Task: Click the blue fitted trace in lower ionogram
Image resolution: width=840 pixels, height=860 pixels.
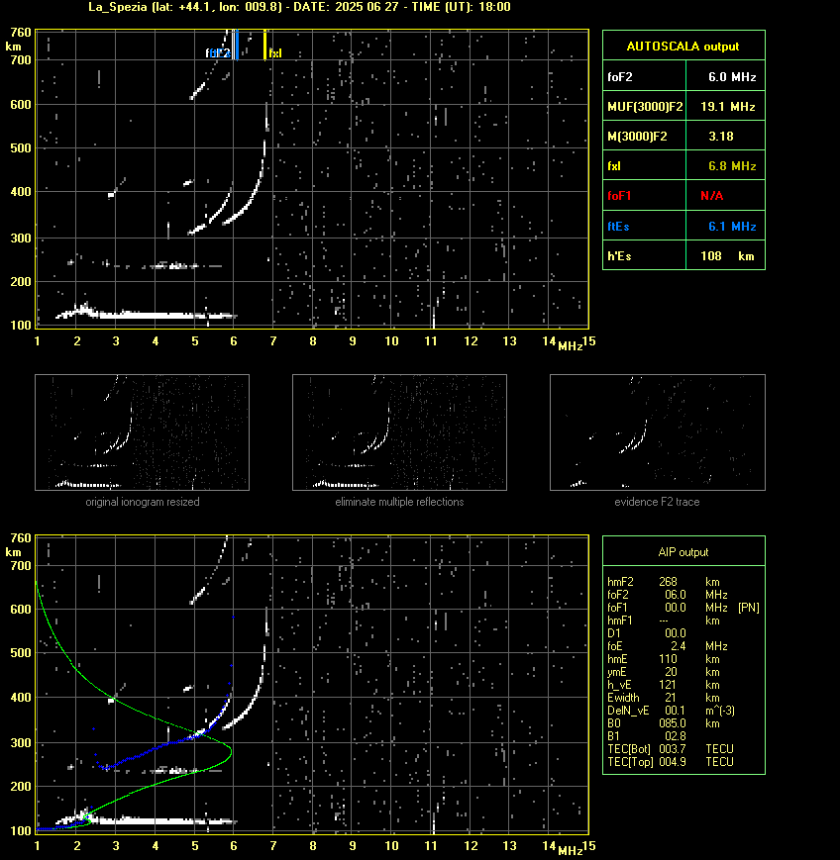Action: (164, 744)
